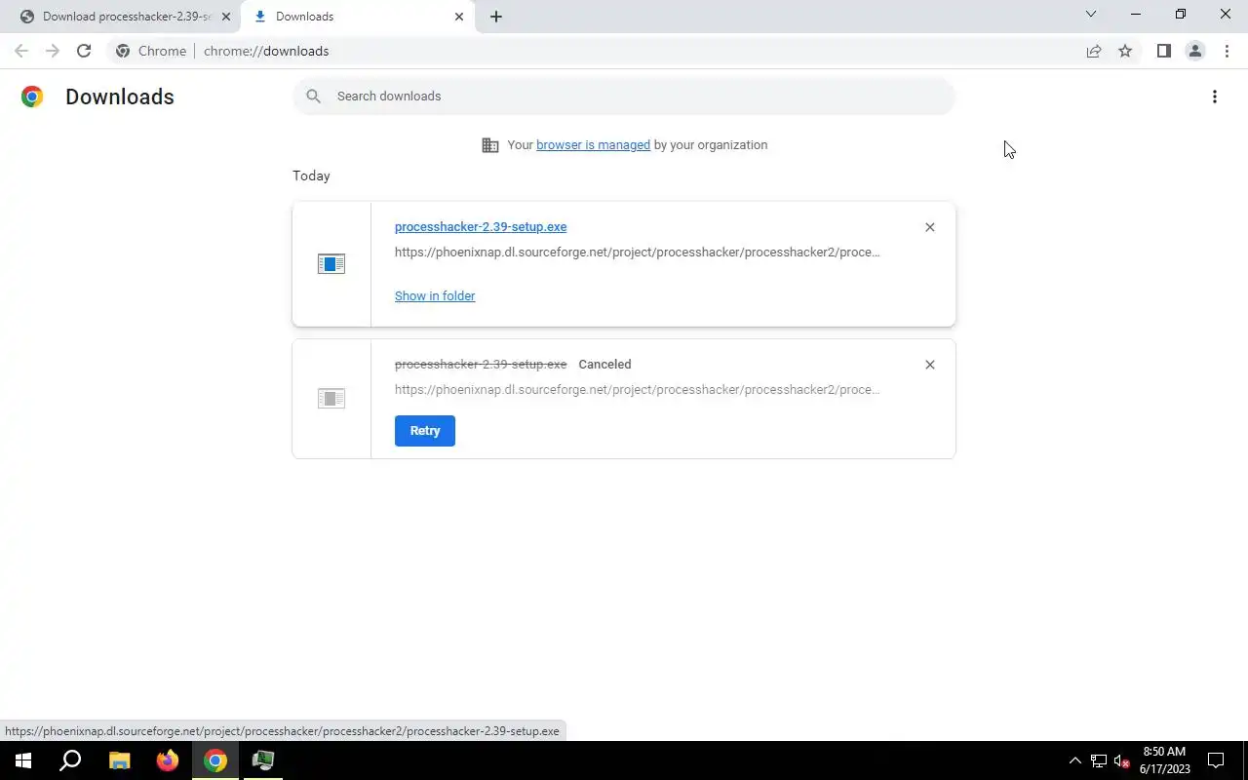Viewport: 1248px width, 780px height.
Task: Click the Chrome logo beside Downloads heading
Action: tap(32, 97)
